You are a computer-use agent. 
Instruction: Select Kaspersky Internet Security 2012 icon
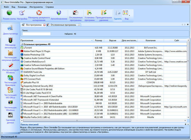[x=22, y=86]
